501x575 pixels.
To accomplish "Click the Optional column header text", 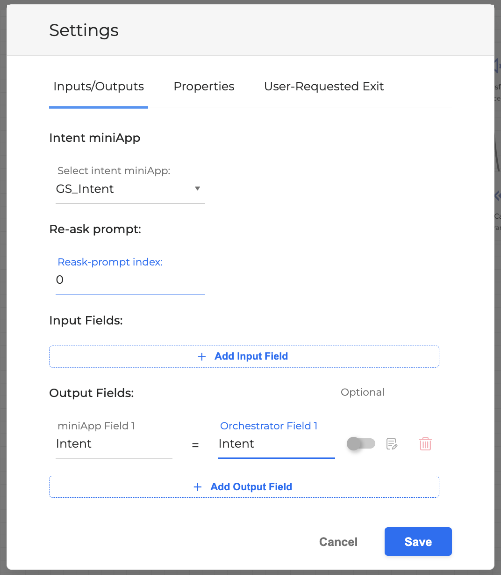I will [x=362, y=392].
